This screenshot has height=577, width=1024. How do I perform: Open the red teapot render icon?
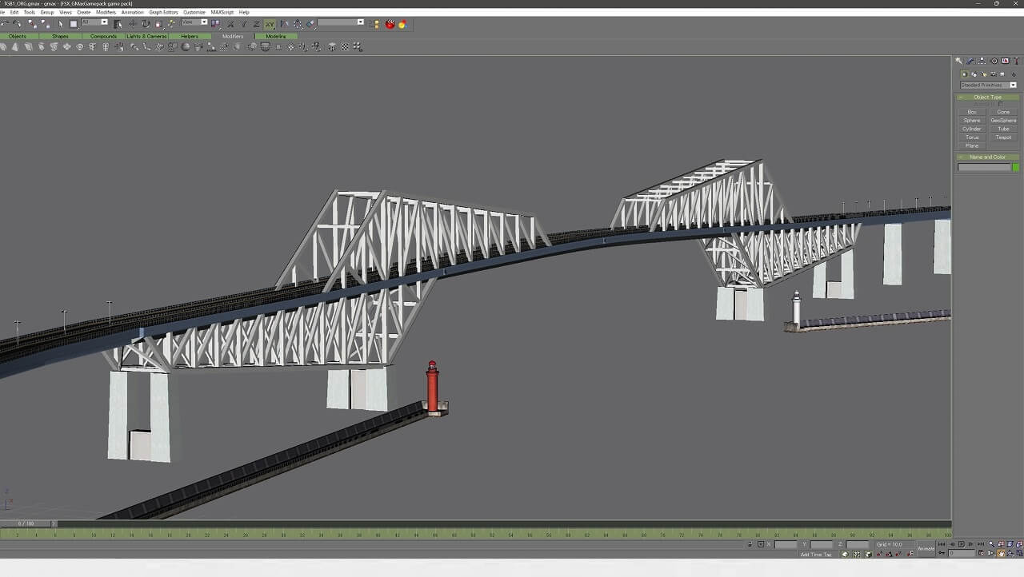tap(390, 24)
